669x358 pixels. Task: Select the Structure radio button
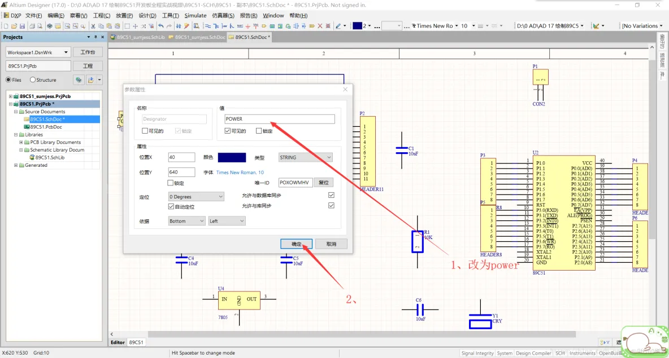(32, 79)
